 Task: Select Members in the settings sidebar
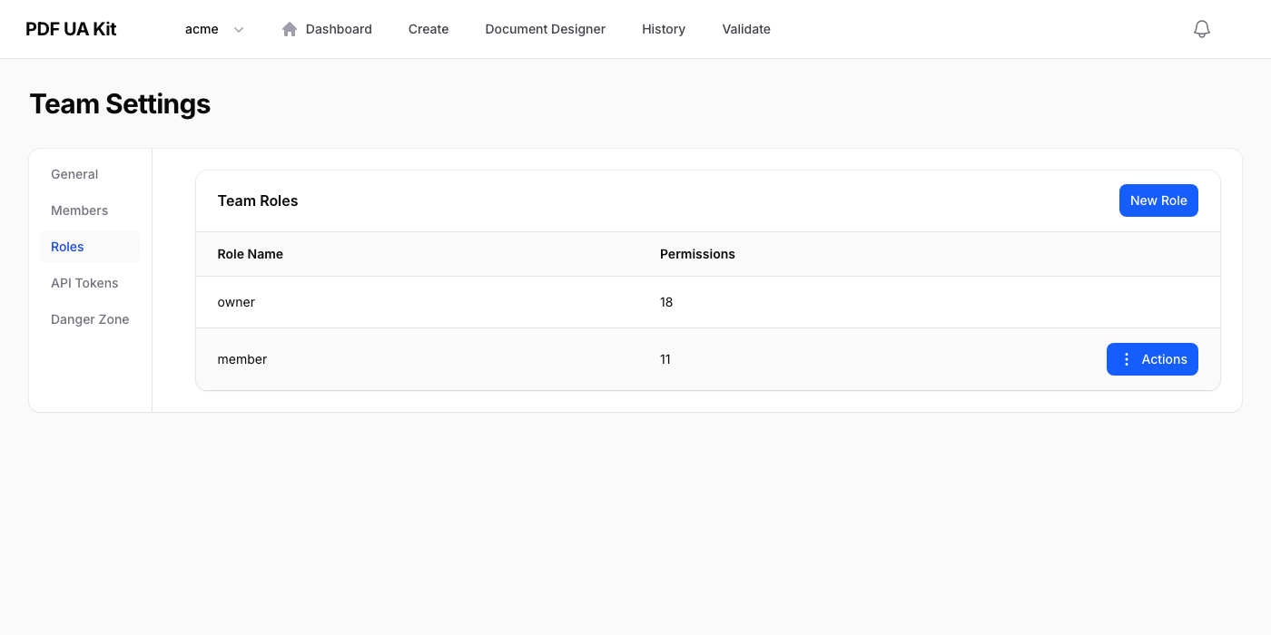coord(79,210)
